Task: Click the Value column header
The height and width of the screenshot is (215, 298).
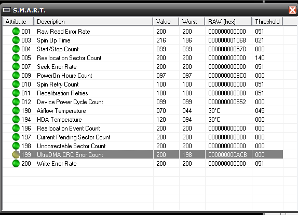Action: (166, 22)
